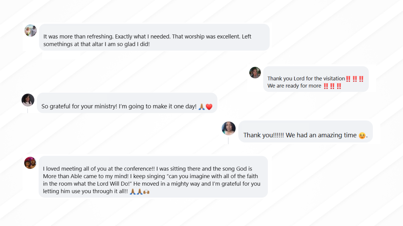This screenshot has height=226, width=403.
Task: Click the red heart emoji
Action: [x=209, y=107]
